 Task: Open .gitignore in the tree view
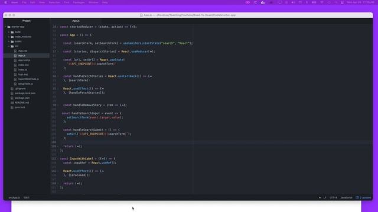click(20, 88)
